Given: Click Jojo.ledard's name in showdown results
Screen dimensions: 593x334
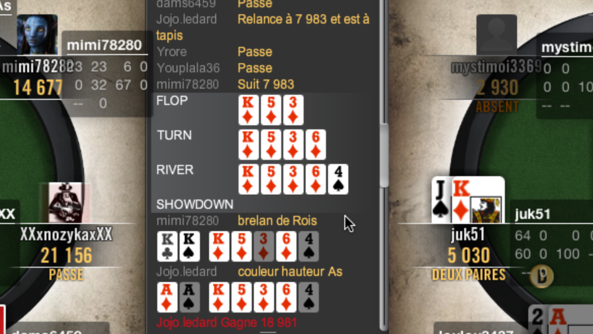Looking at the screenshot, I should click(186, 271).
